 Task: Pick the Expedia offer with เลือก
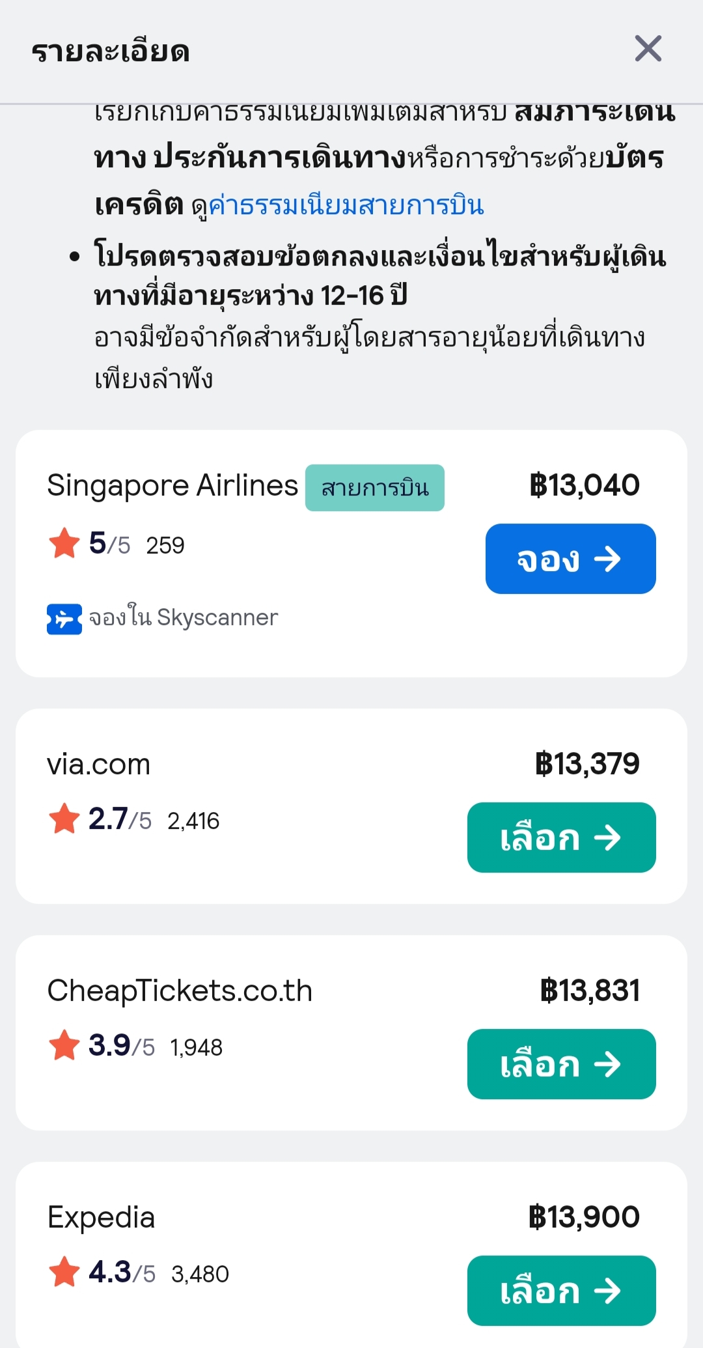(561, 1291)
